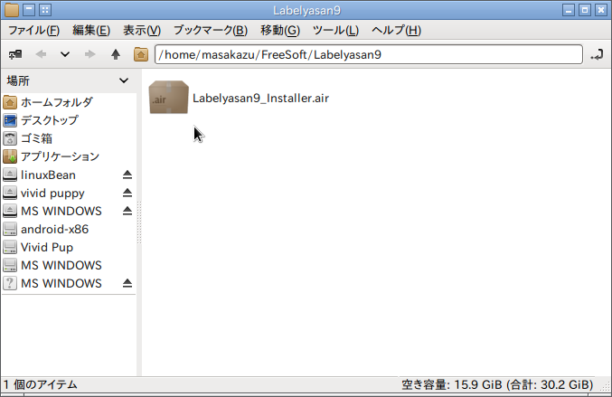The image size is (612, 397).
Task: Open the 編集(E) menu
Action: 91,30
